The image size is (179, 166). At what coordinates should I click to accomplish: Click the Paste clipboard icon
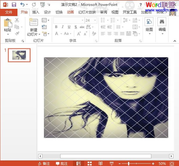[8, 23]
